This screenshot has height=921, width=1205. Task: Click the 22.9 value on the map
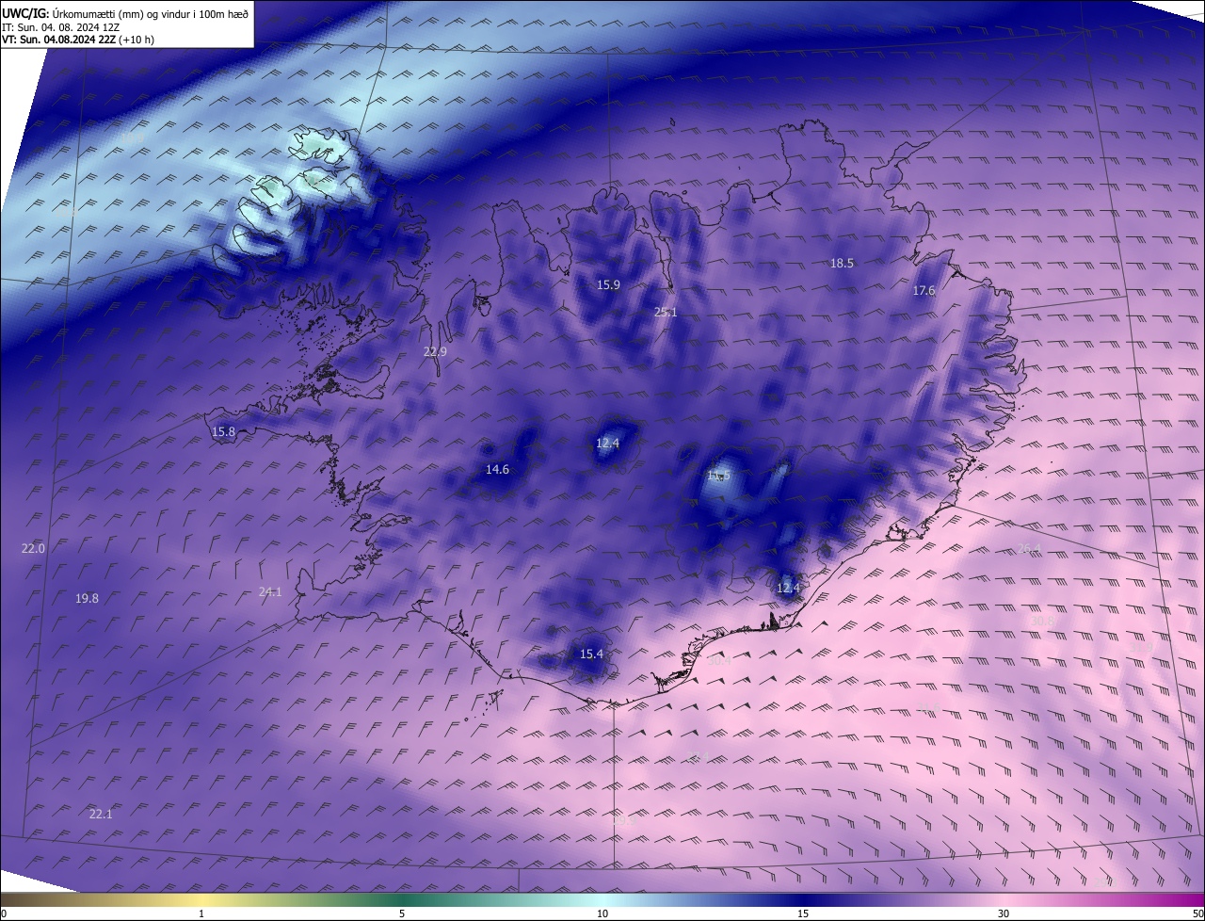[x=435, y=352]
